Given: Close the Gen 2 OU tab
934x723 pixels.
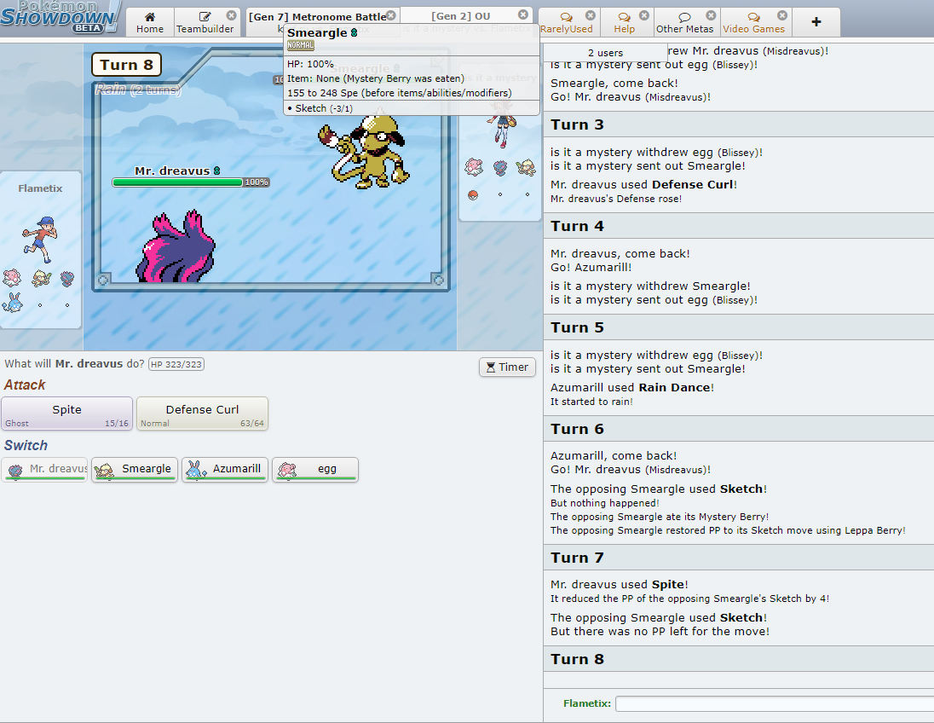Looking at the screenshot, I should [523, 14].
